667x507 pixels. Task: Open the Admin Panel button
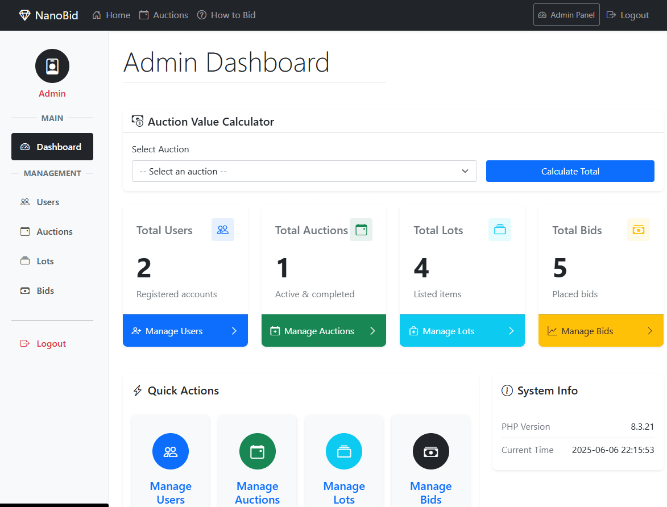[566, 14]
